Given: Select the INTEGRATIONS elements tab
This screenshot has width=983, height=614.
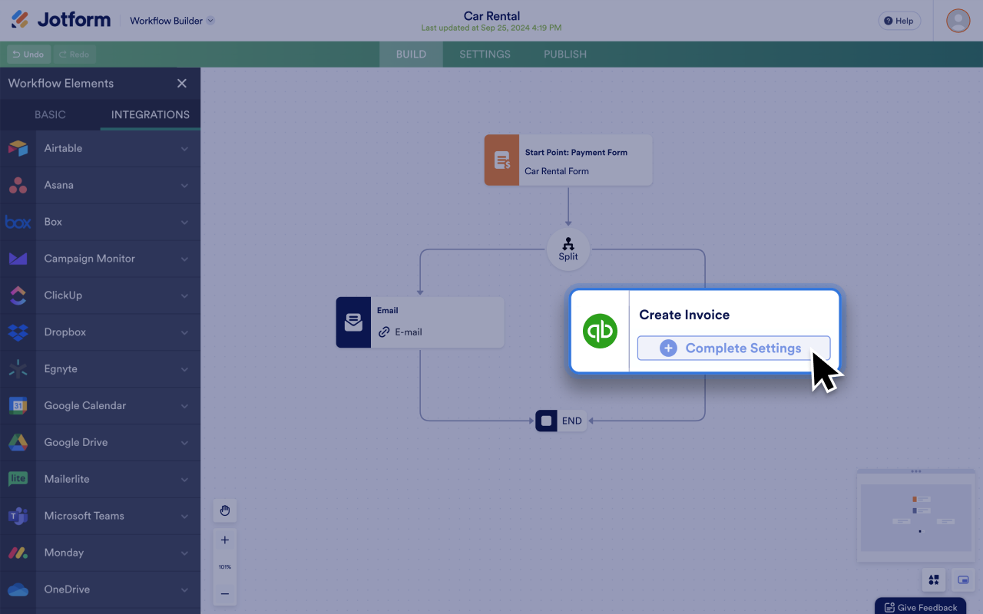Looking at the screenshot, I should [x=151, y=114].
